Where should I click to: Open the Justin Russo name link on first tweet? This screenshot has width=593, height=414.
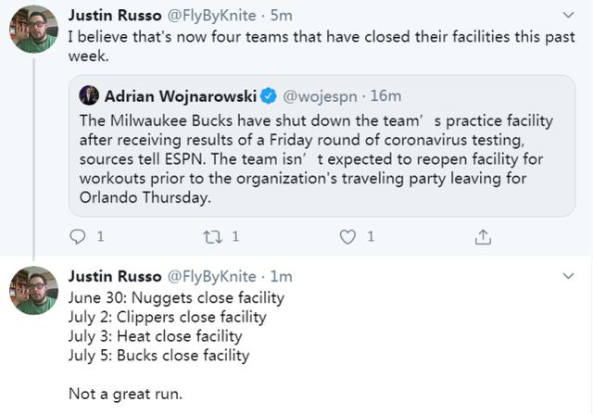(x=115, y=16)
